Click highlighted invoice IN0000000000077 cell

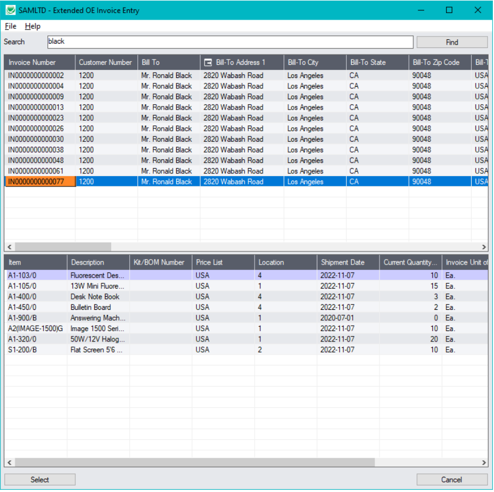[x=40, y=182]
